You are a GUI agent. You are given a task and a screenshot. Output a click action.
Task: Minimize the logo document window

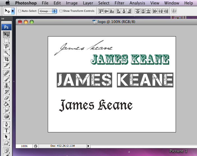[x=26, y=22]
